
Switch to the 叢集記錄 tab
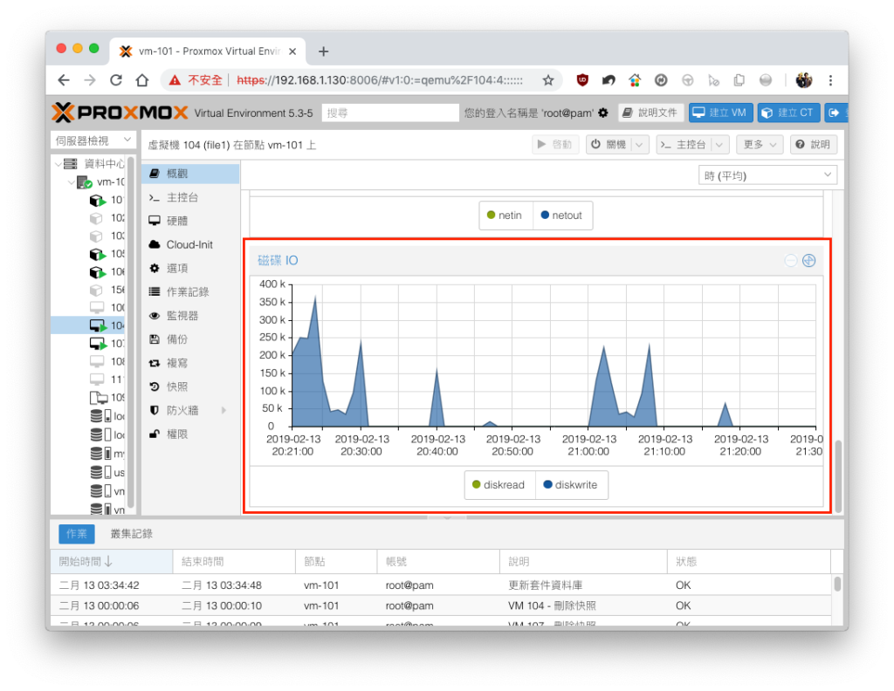pos(132,534)
